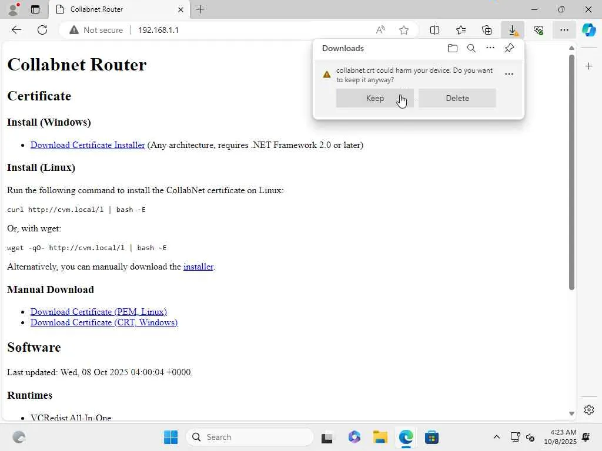Open Task View on taskbar
Screen dimensions: 602x451
point(327,437)
